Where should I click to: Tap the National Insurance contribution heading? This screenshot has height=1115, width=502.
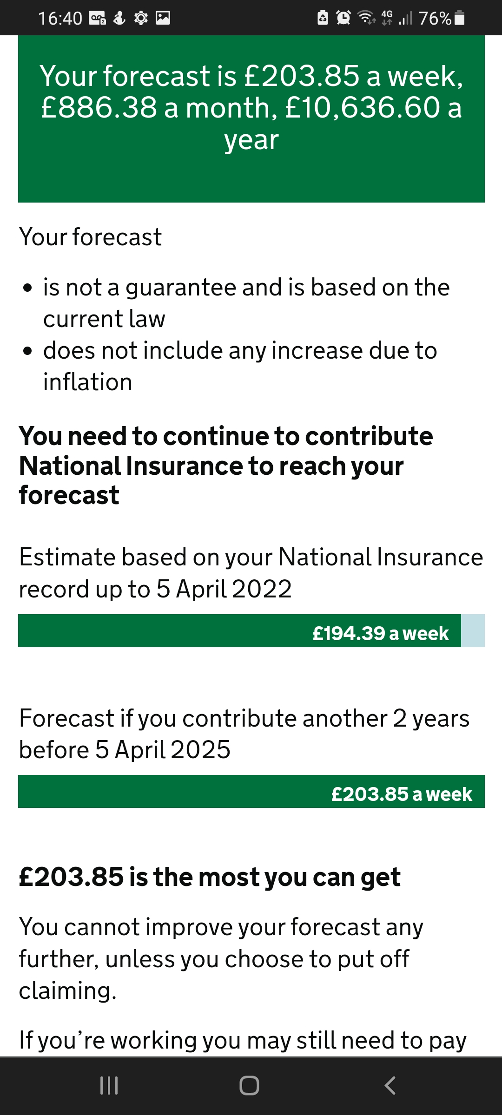(x=226, y=466)
